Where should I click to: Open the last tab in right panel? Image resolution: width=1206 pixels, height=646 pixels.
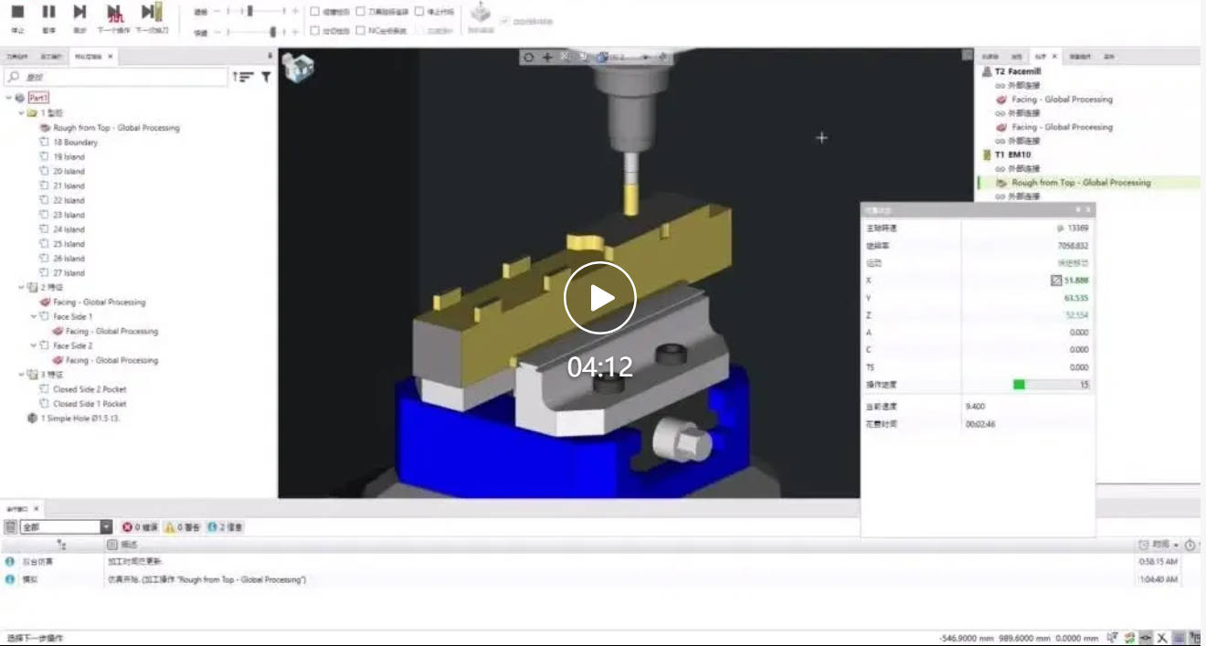point(1109,57)
